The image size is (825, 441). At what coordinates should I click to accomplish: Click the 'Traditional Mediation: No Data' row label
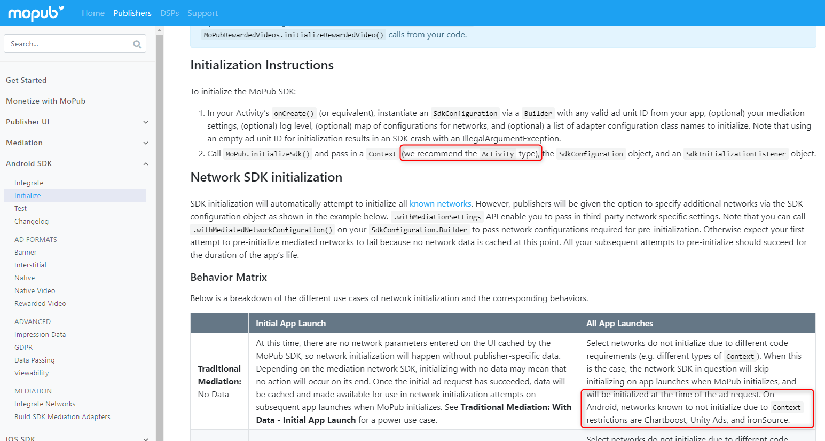tap(219, 381)
